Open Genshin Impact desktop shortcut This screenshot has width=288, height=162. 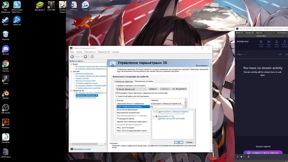63,7
